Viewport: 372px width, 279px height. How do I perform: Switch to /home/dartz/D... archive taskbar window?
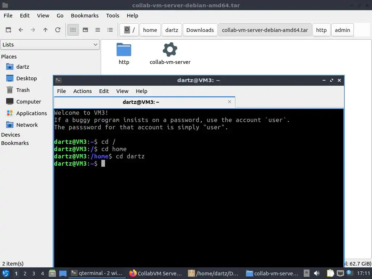[214, 273]
